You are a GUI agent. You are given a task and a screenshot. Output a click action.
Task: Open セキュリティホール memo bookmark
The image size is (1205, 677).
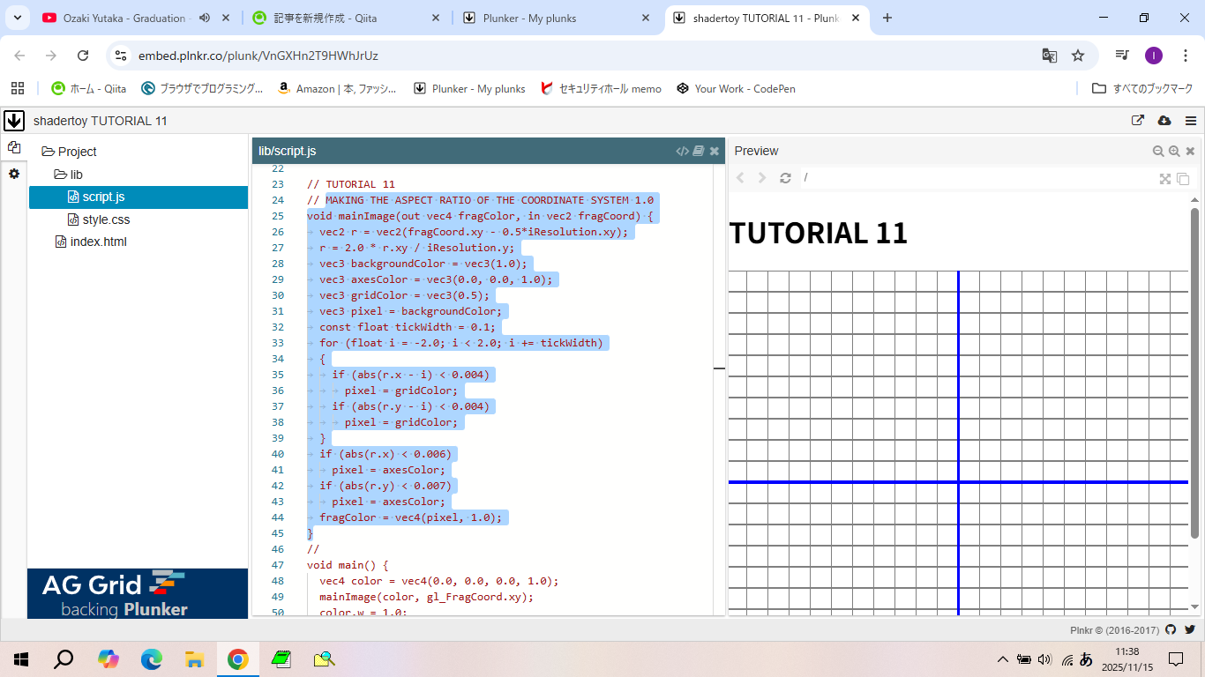(x=601, y=88)
